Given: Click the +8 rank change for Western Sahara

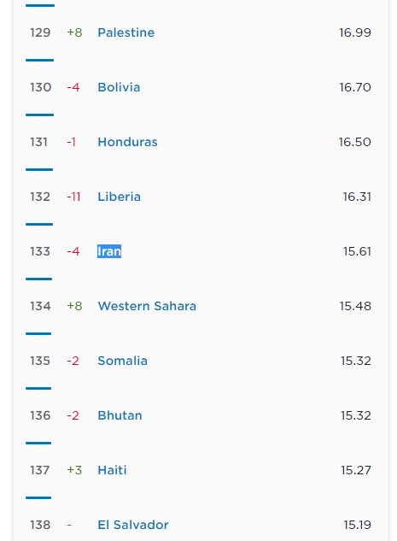Looking at the screenshot, I should click(74, 306).
